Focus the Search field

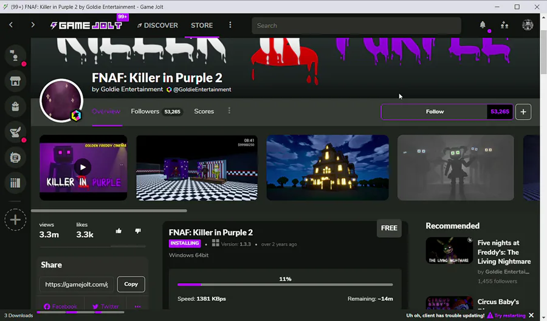[x=356, y=26]
